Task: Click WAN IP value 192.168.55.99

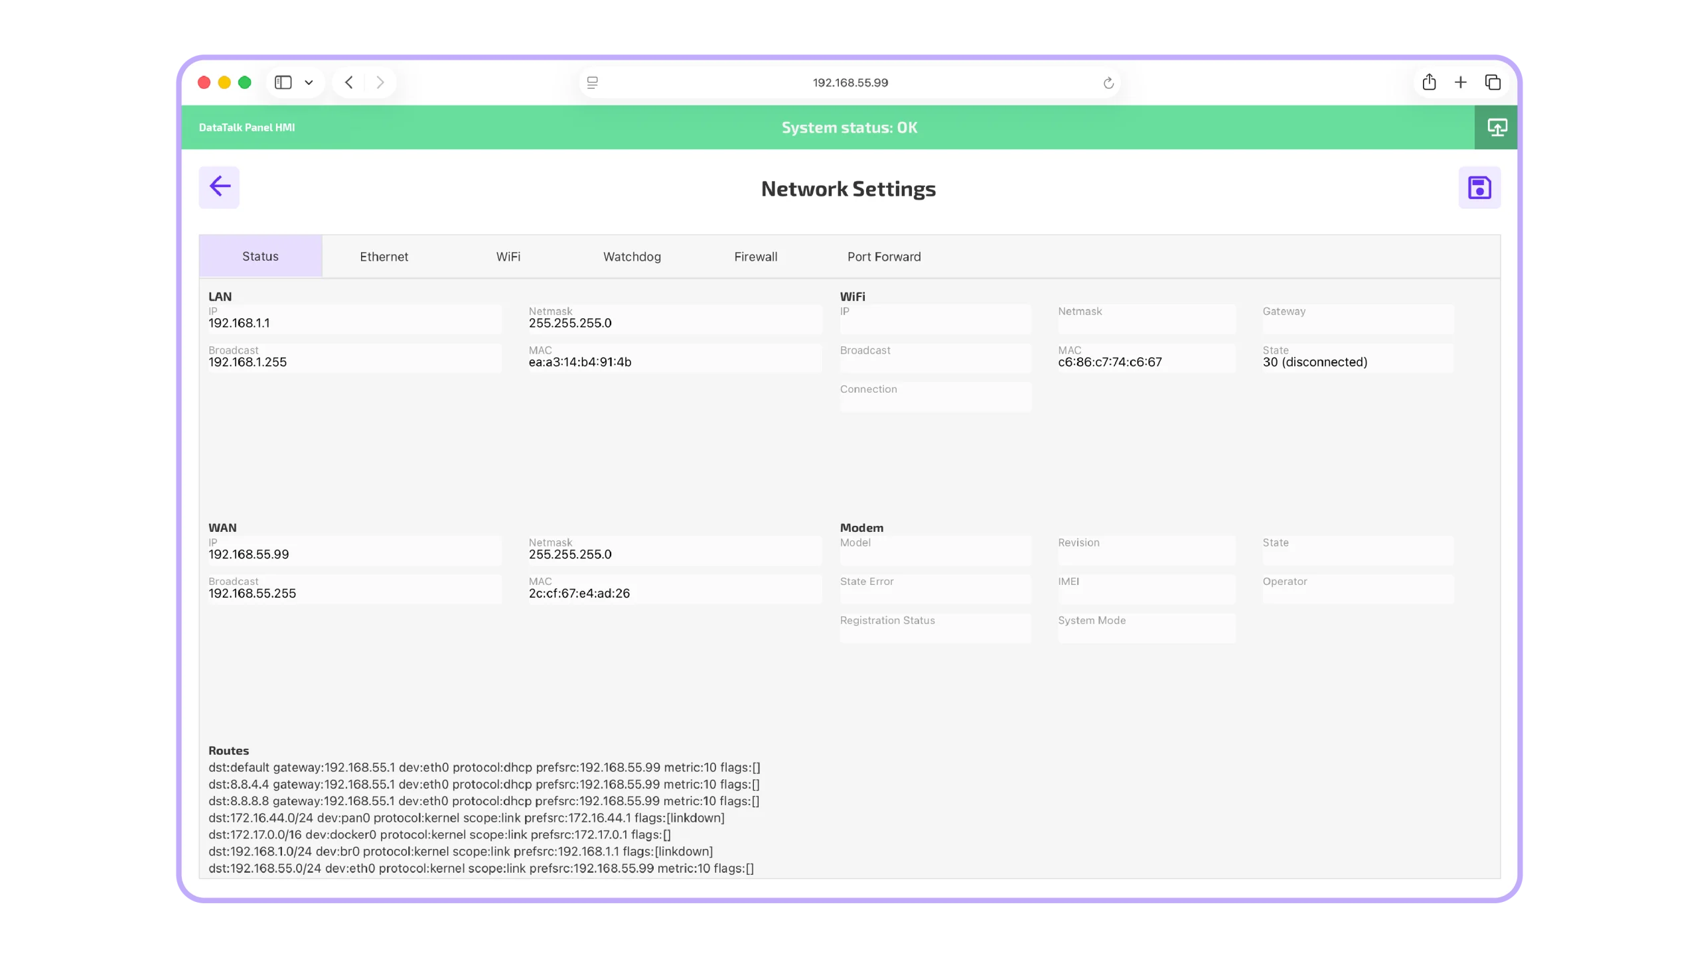Action: pyautogui.click(x=248, y=554)
